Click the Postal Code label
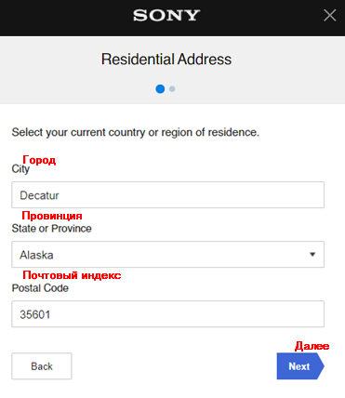This screenshot has width=345, height=398. tap(40, 288)
